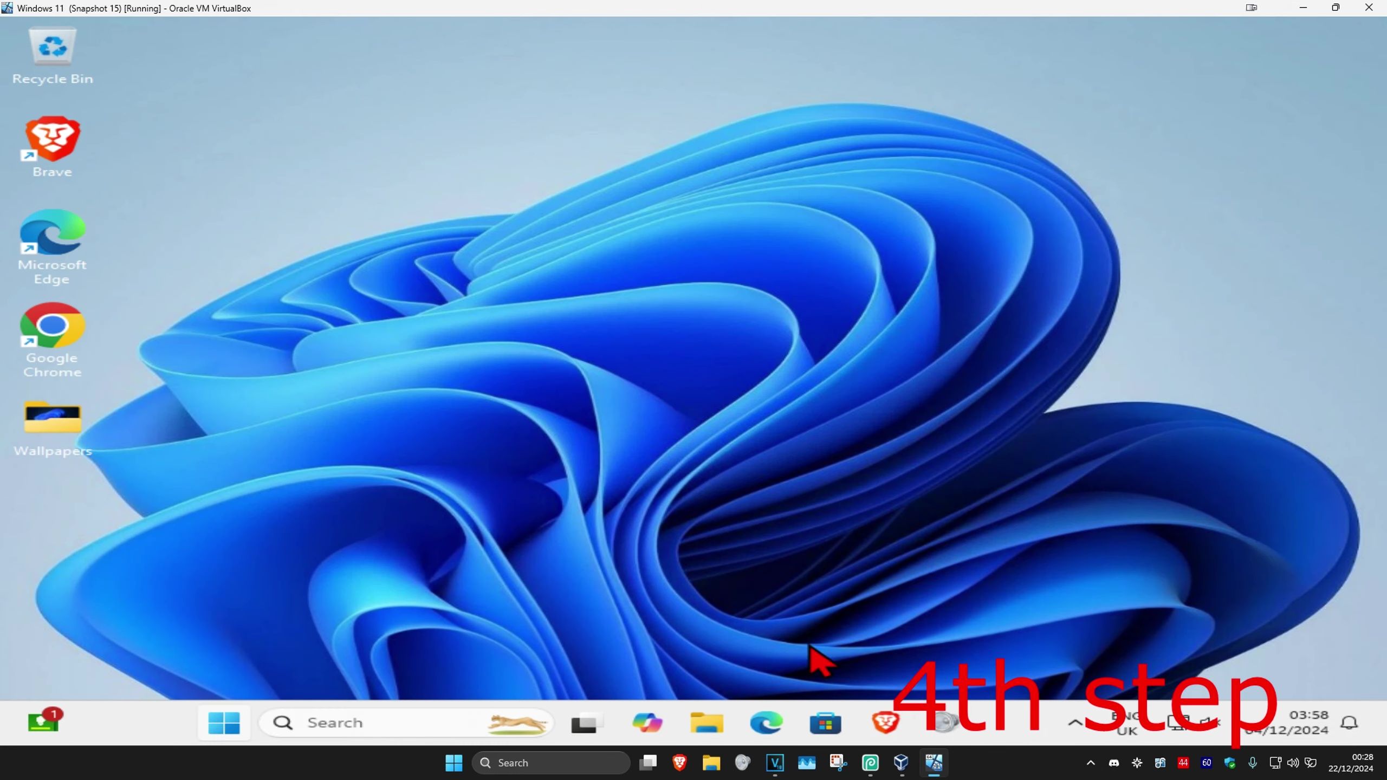1387x780 pixels.
Task: Click the blue 60 tray indicator
Action: (1207, 763)
